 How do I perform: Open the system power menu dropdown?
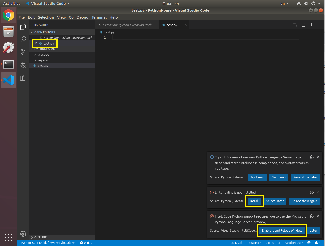tap(316, 4)
